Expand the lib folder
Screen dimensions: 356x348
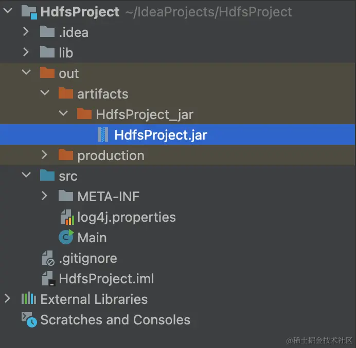[x=26, y=52]
